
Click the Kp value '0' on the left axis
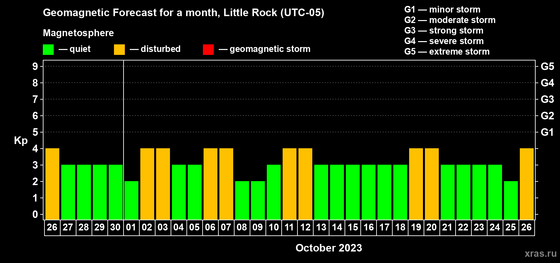[35, 214]
